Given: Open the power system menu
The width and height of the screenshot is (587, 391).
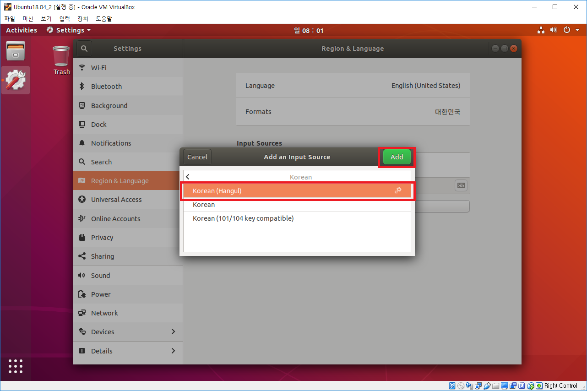Looking at the screenshot, I should pyautogui.click(x=571, y=30).
